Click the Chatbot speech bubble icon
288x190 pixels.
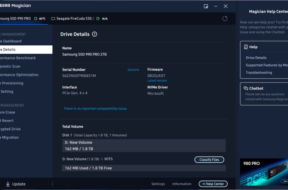pos(246,88)
